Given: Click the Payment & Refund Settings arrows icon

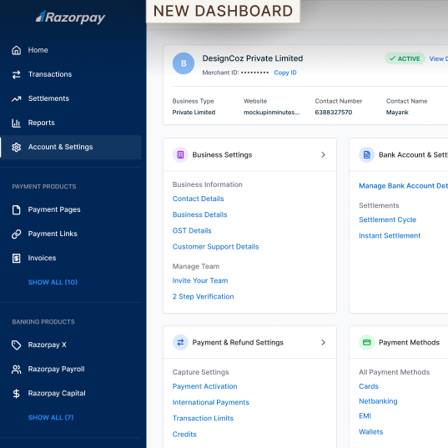Looking at the screenshot, I should (180, 342).
